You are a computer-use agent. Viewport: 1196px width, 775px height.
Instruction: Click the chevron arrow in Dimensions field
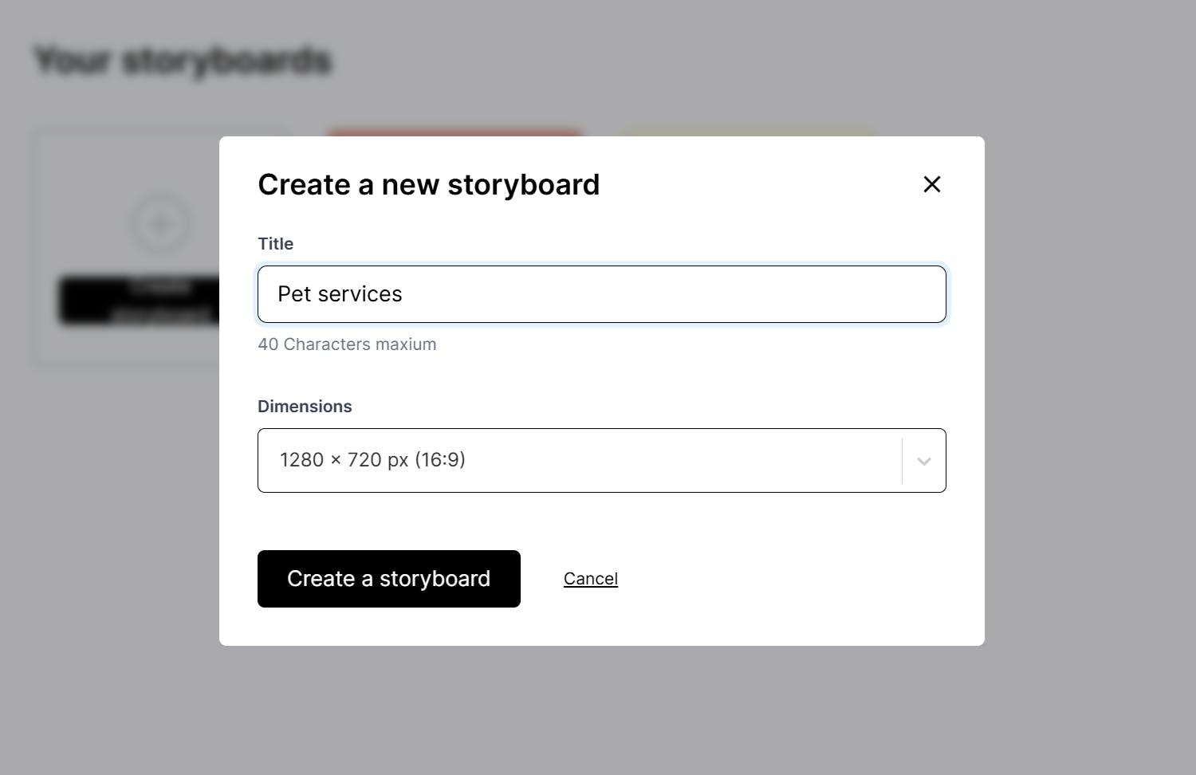coord(924,461)
